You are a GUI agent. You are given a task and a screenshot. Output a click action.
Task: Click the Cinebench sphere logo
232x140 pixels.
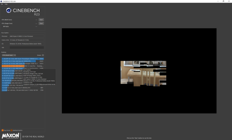click(9, 10)
